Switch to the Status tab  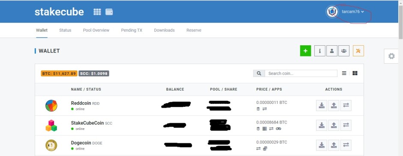tap(65, 30)
